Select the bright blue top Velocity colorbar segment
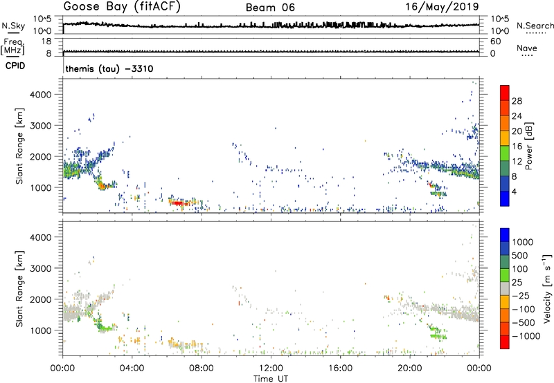This screenshot has height=383, width=554. [x=505, y=235]
